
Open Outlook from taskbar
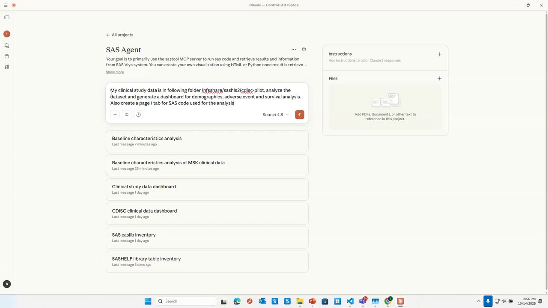tap(262, 301)
